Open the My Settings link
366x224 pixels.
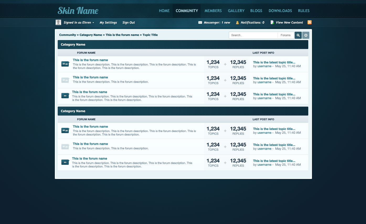click(x=108, y=23)
